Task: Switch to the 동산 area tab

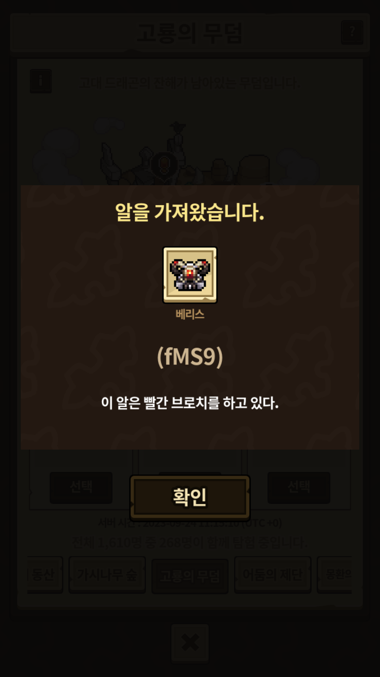Action: (46, 575)
